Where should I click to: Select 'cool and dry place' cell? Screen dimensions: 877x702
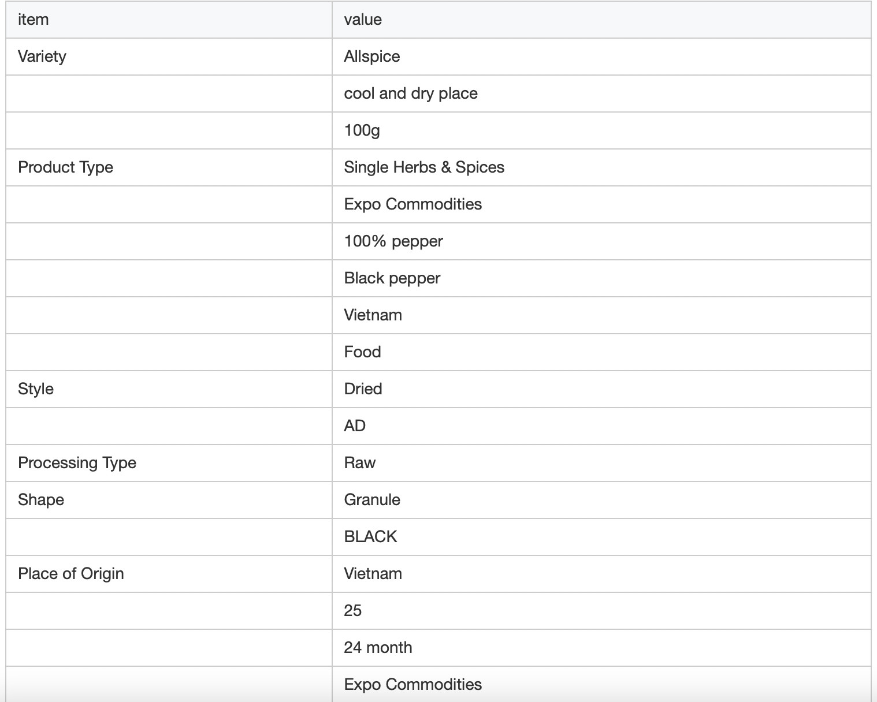tap(601, 94)
